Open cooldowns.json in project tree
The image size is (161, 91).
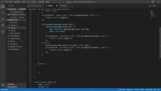pos(16,38)
